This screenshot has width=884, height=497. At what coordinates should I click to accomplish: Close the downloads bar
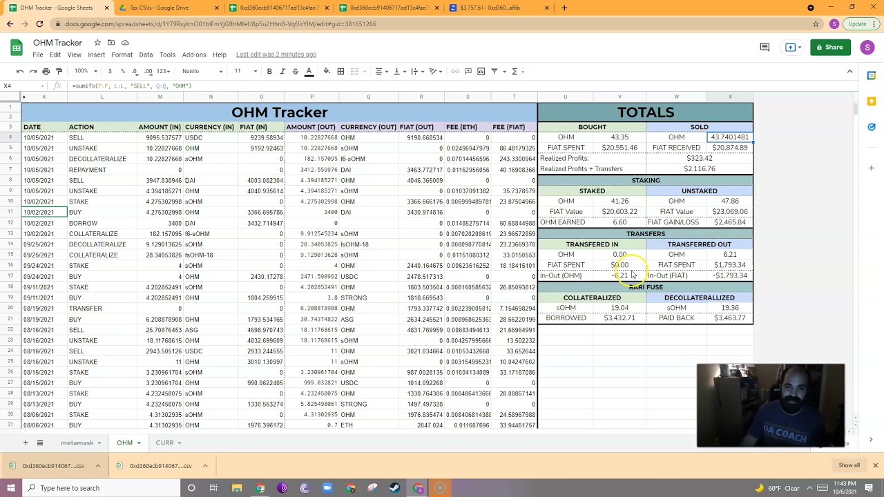(875, 465)
